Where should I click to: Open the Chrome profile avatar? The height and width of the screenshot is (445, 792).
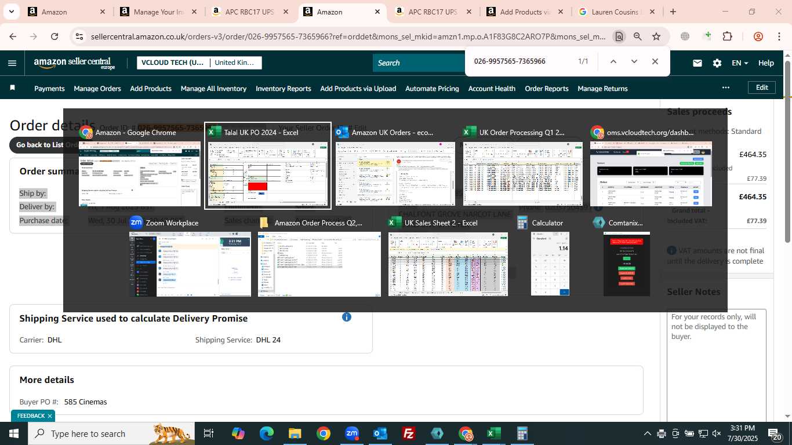pos(758,37)
